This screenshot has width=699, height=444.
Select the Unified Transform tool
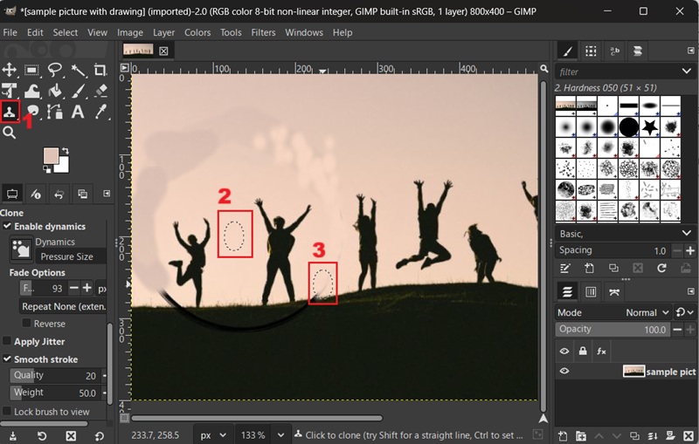pyautogui.click(x=10, y=91)
